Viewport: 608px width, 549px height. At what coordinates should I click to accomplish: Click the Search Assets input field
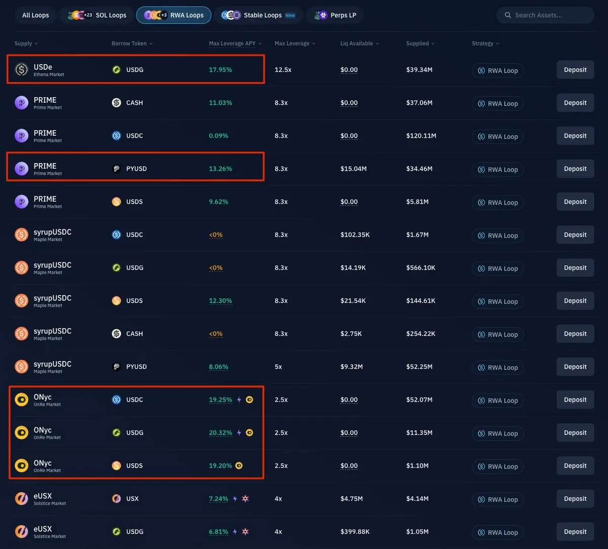tap(545, 15)
